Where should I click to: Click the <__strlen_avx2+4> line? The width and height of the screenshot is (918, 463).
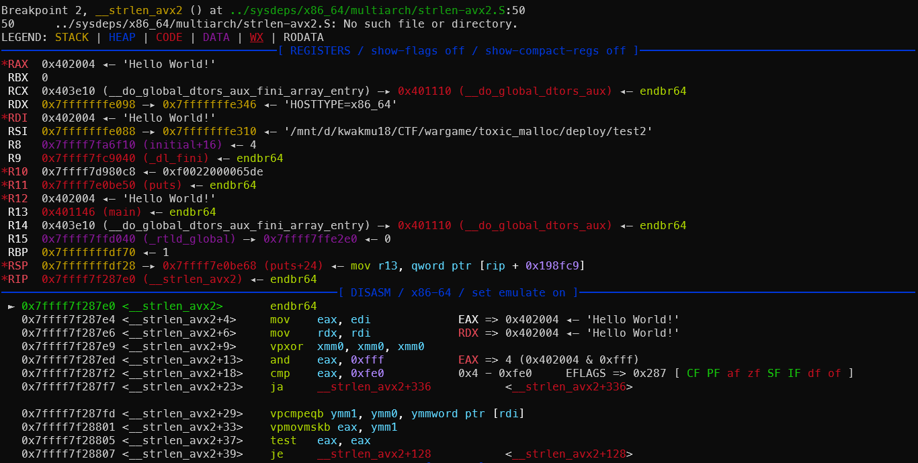[x=179, y=319]
